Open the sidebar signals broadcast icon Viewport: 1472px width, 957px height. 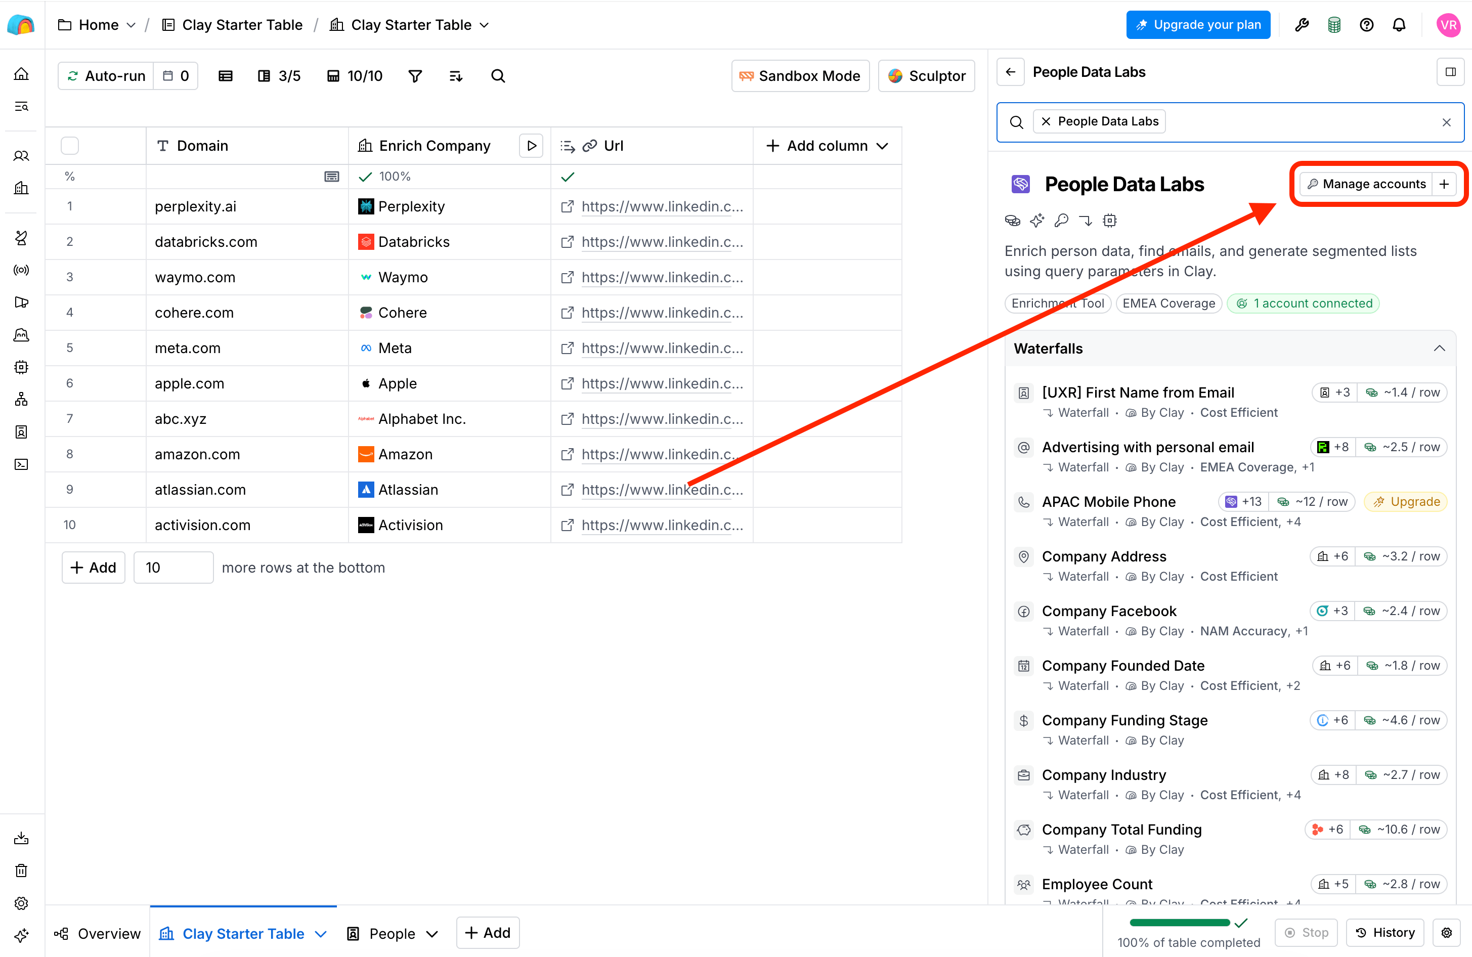click(x=22, y=270)
